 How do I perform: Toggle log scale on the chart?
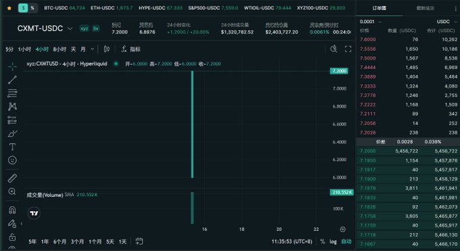click(333, 242)
